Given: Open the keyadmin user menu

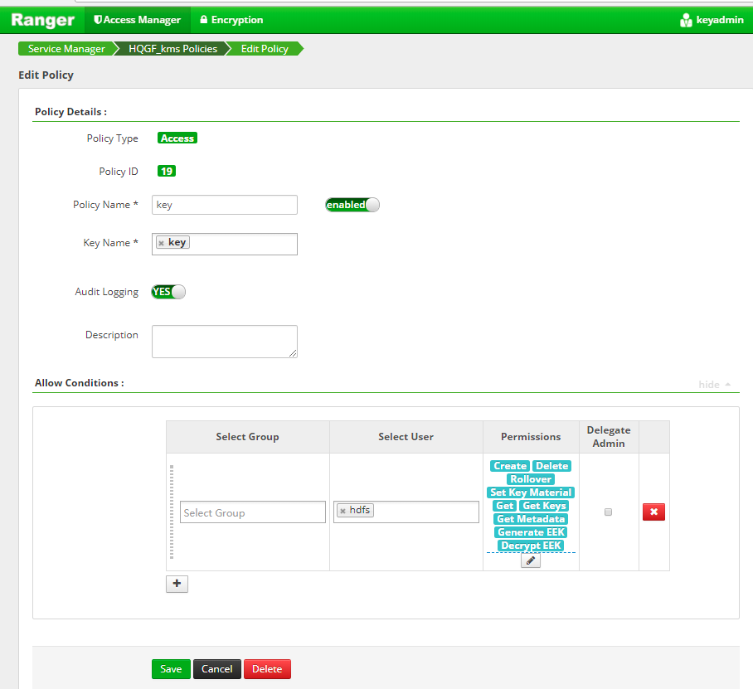Looking at the screenshot, I should (x=712, y=20).
